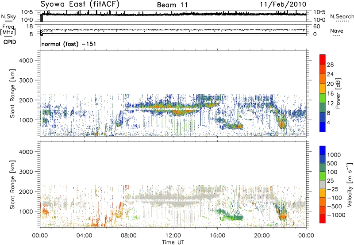Select "Slant Range [km]" label of power panel
The height and width of the screenshot is (245, 354).
[x=12, y=93]
